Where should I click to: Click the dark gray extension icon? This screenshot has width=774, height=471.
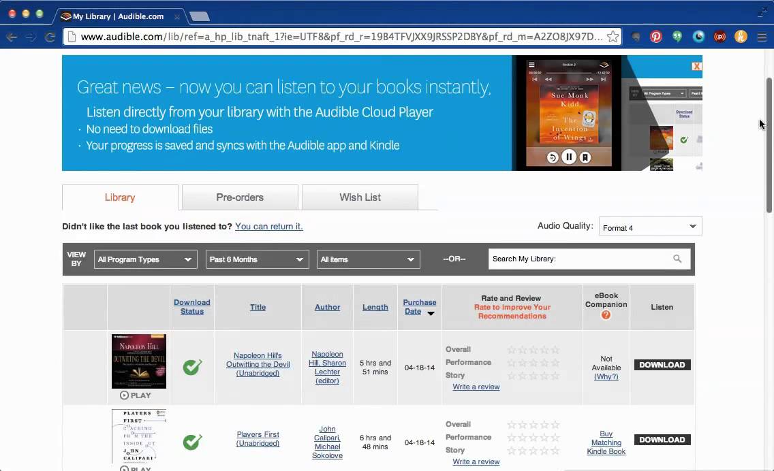pos(636,37)
